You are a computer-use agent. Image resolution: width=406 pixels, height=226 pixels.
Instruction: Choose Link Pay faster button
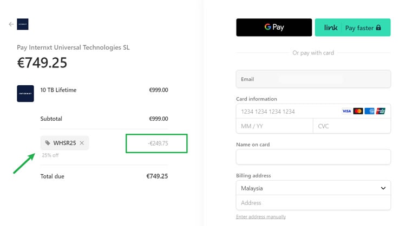352,28
